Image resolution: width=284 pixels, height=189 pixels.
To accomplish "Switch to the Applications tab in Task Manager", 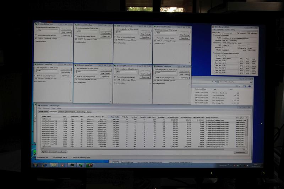I will point(43,112).
